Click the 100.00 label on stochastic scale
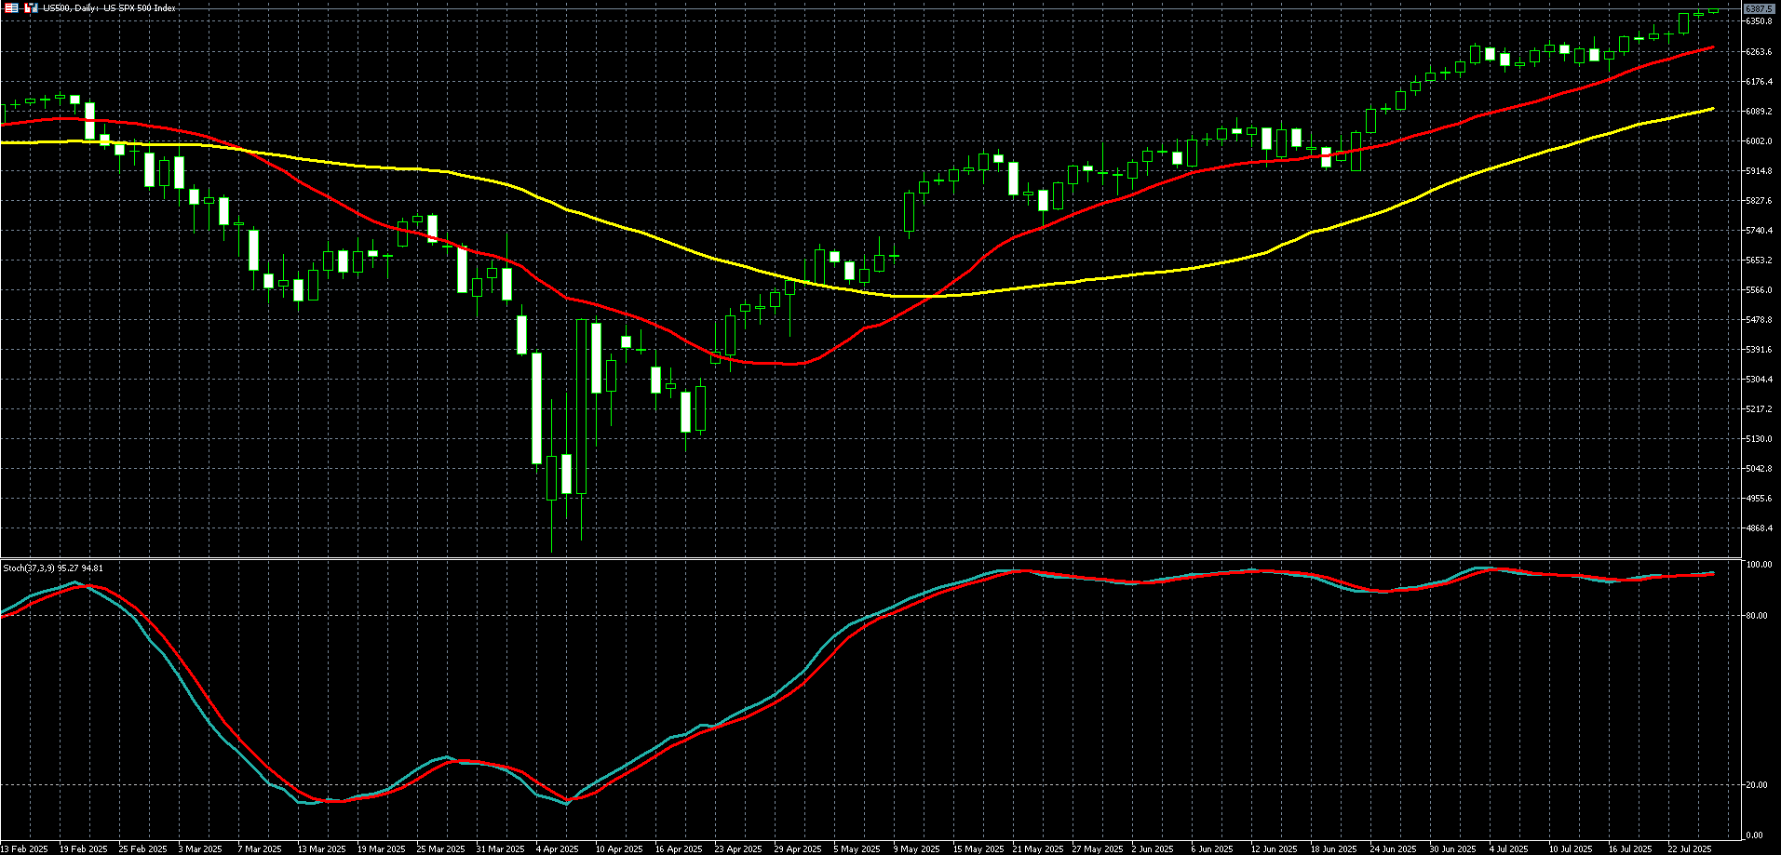The width and height of the screenshot is (1781, 855). 1759,565
